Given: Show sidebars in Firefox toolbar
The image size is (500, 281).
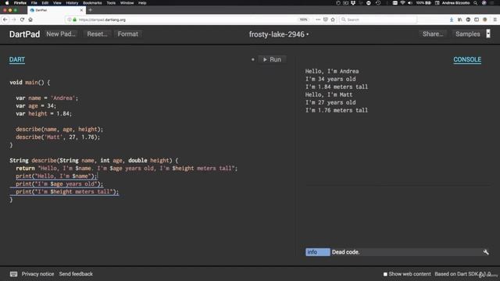Looking at the screenshot, I should pos(477,20).
